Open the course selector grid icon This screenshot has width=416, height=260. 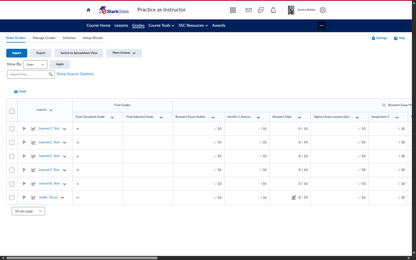tap(233, 10)
